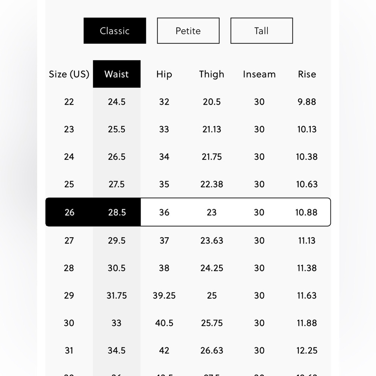This screenshot has height=376, width=376.
Task: Select the size 30 row
Action: [x=188, y=323]
